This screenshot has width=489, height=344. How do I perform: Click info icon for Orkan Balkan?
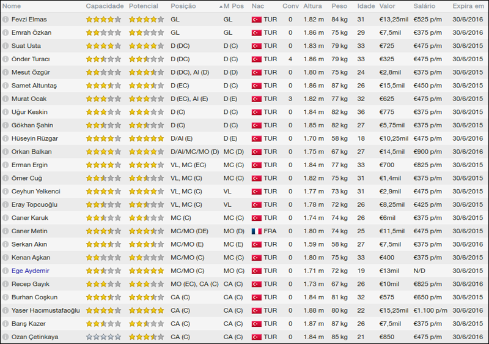(x=5, y=152)
